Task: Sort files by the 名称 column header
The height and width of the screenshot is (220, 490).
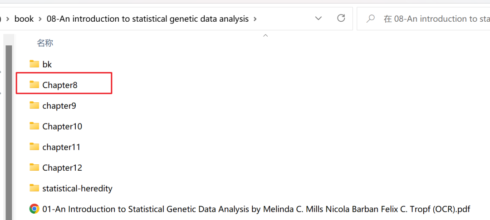Action: 45,43
